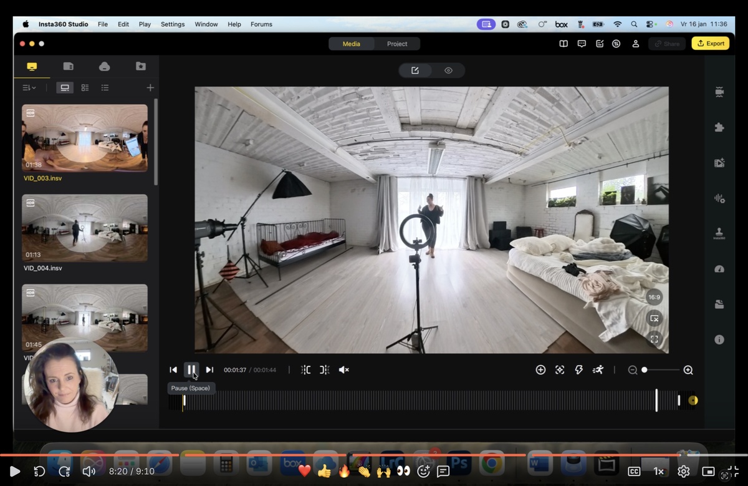Switch to large thumbnail view
This screenshot has height=486, width=748.
tap(64, 88)
